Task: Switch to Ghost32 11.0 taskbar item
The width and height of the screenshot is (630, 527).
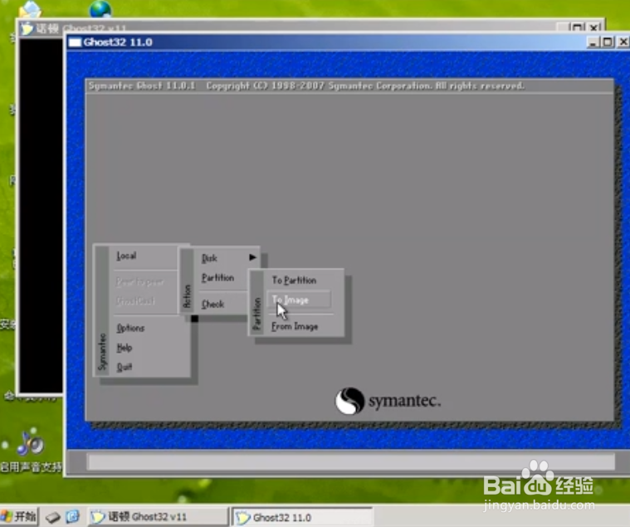Action: click(303, 517)
